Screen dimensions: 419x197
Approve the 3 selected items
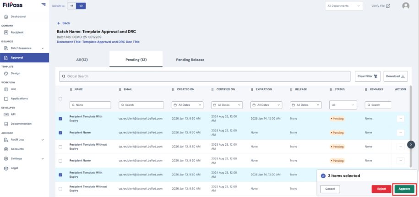point(404,189)
